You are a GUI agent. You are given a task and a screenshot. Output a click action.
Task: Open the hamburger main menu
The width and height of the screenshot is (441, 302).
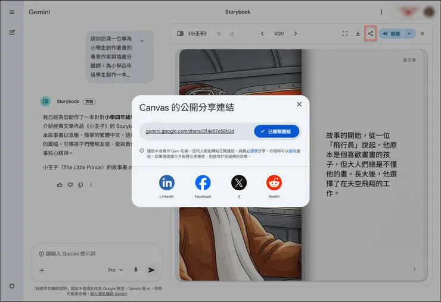(12, 12)
